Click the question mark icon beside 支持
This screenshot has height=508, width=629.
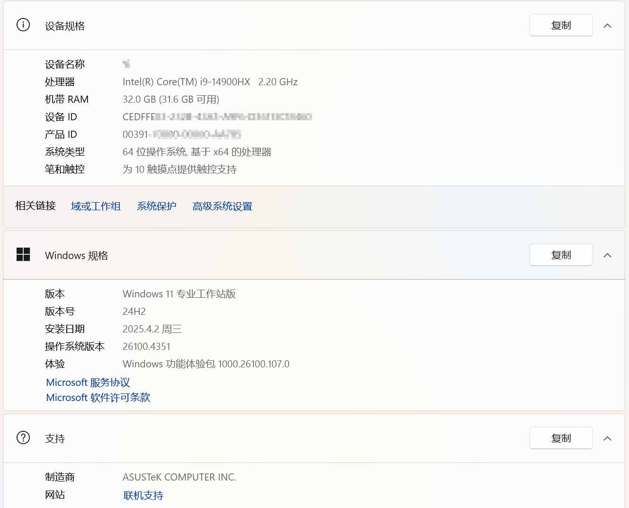coord(23,437)
